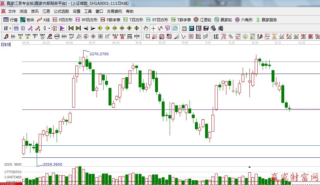This screenshot has width=320, height=185.
Task: Open the 交易委托 menu
Action: pyautogui.click(x=114, y=11)
